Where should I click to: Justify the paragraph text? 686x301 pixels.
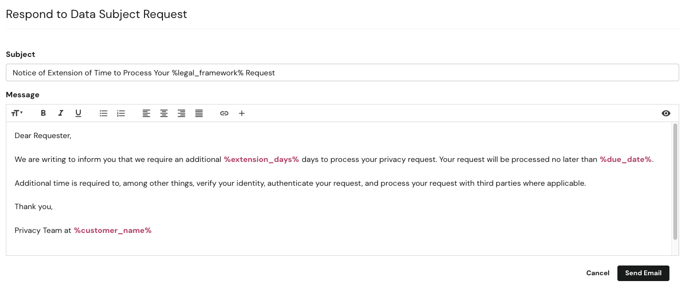point(199,113)
